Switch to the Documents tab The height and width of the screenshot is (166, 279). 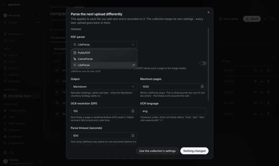click(58, 38)
